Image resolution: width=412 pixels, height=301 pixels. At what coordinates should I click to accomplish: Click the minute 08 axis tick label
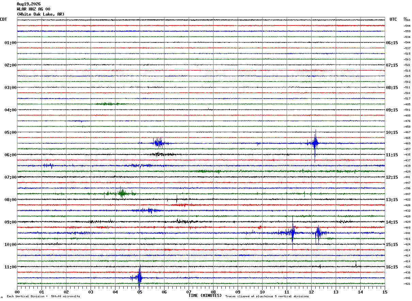coord(213,292)
